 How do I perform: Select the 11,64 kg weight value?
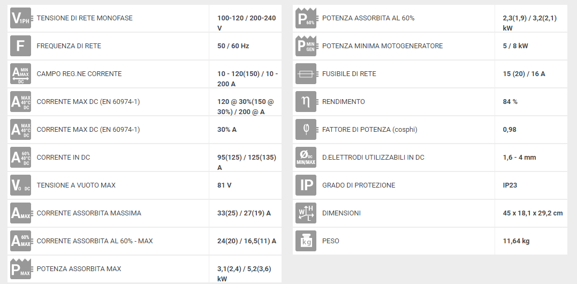click(x=517, y=241)
